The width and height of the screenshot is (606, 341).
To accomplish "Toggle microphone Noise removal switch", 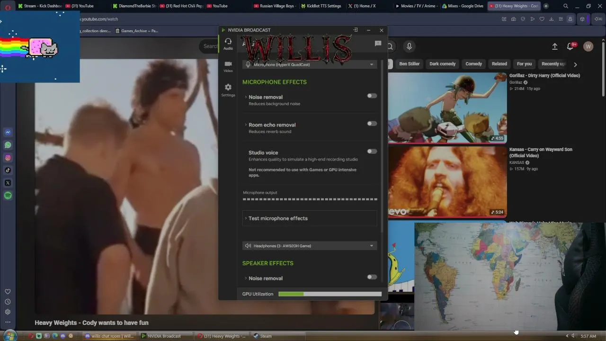I will pyautogui.click(x=372, y=96).
